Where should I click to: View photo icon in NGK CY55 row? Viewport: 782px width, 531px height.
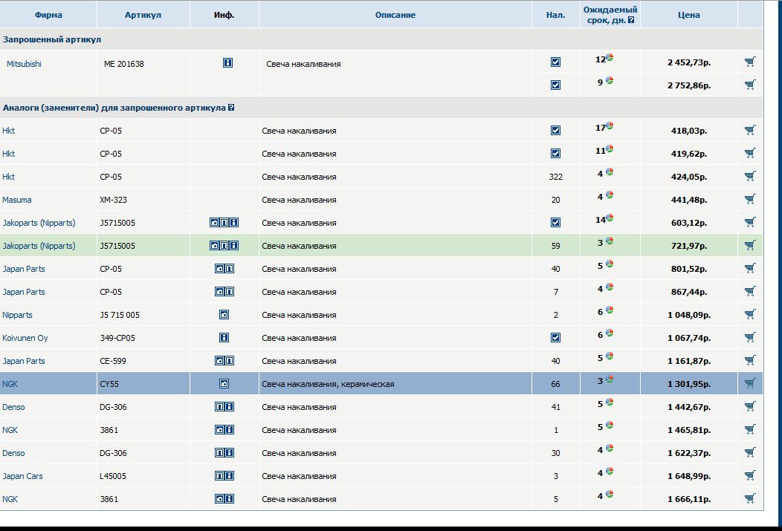224,383
